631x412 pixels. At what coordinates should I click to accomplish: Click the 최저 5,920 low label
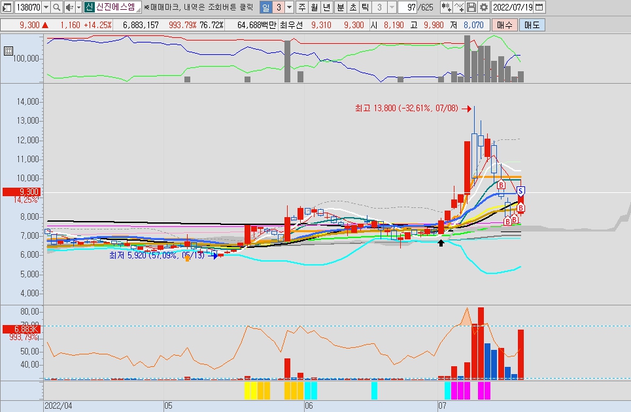click(156, 255)
